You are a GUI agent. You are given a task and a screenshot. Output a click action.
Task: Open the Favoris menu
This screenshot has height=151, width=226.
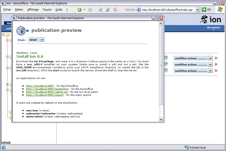tap(47, 10)
